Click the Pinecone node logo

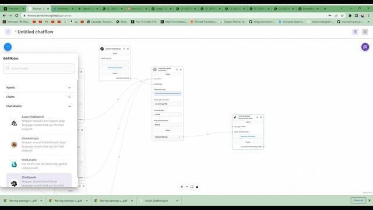click(155, 69)
